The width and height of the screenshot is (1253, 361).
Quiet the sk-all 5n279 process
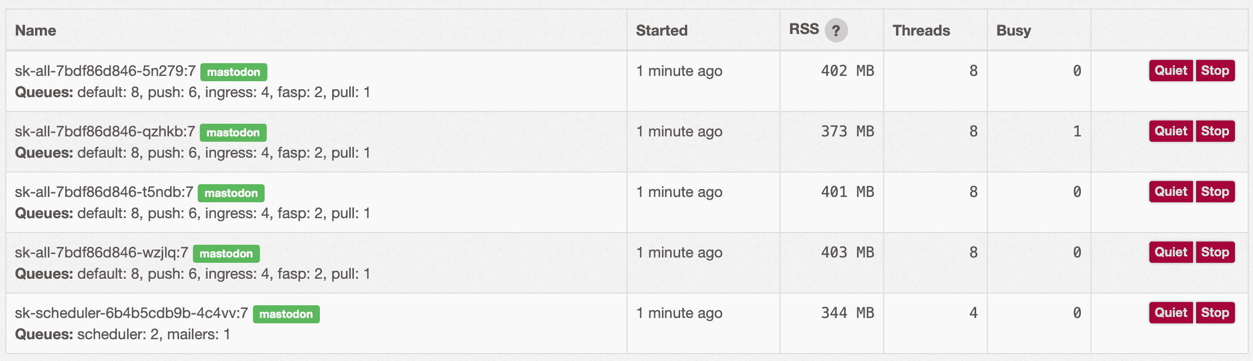(x=1171, y=71)
